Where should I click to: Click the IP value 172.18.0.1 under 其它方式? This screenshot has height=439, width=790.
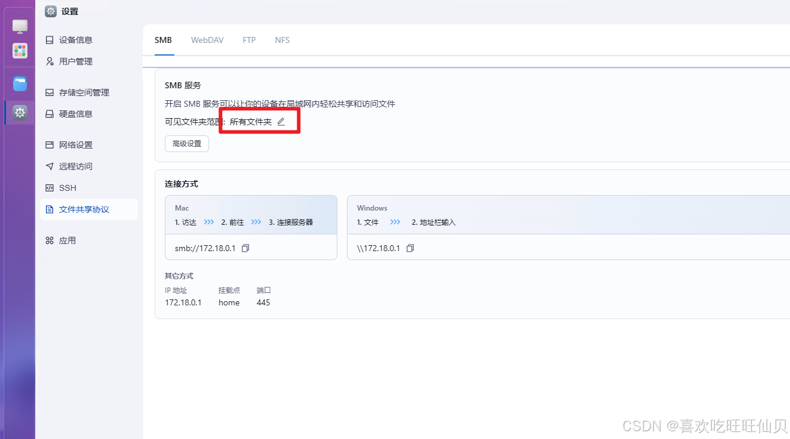(x=183, y=302)
